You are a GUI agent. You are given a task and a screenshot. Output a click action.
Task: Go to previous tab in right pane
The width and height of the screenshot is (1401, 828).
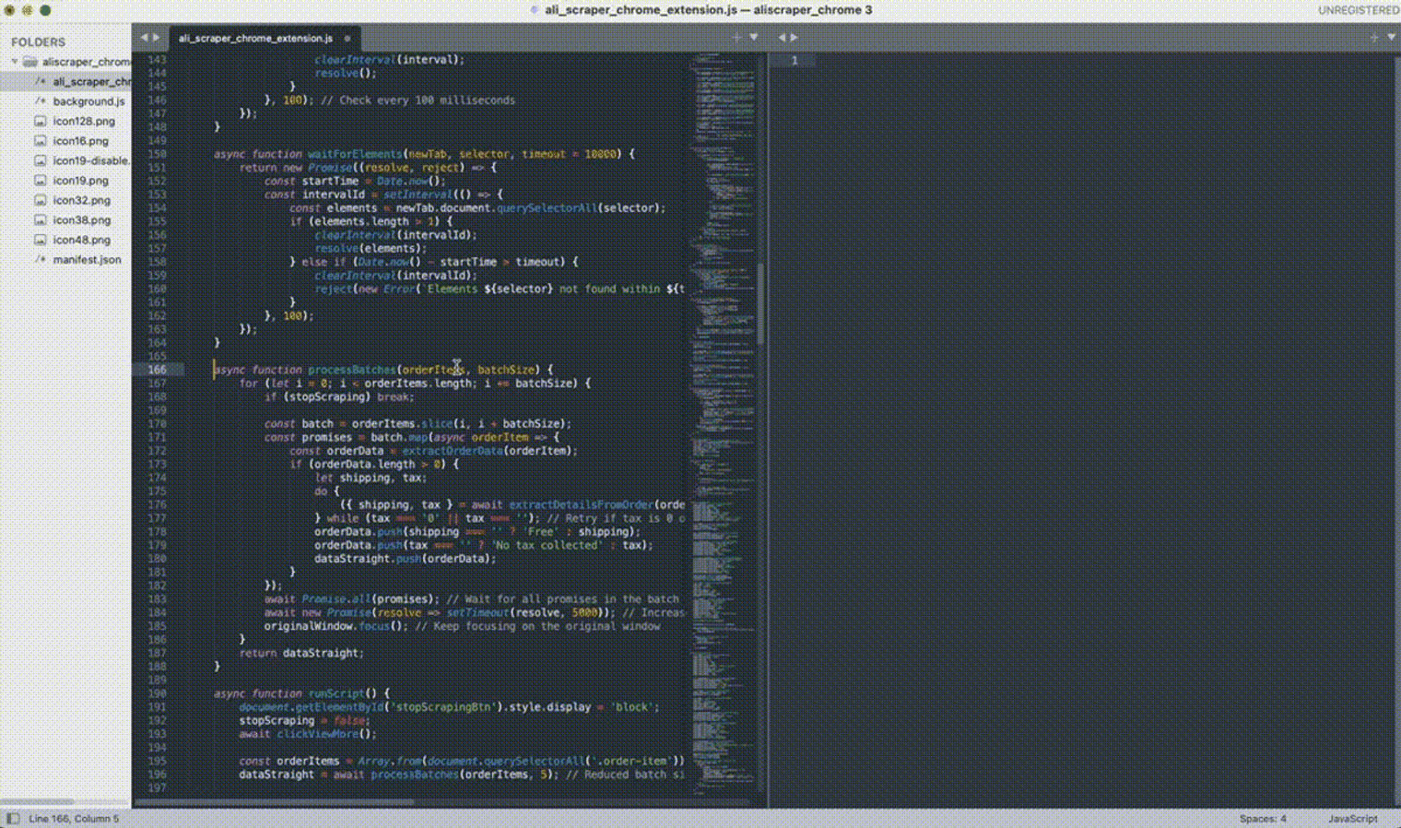pos(782,38)
